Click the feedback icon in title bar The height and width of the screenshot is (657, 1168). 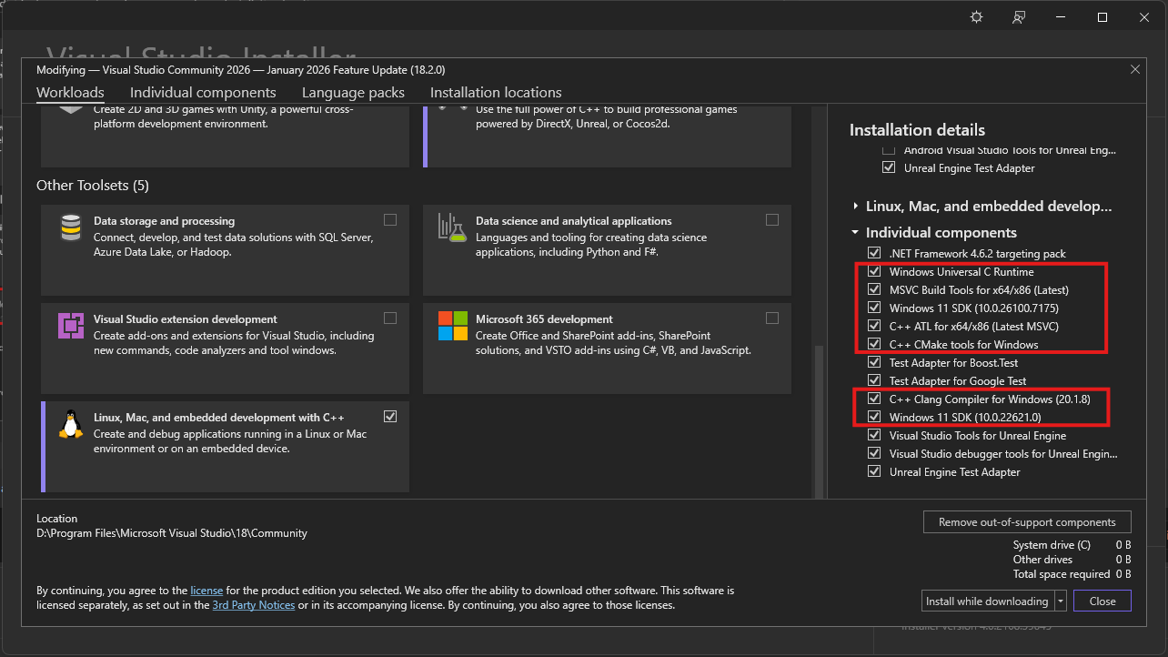pos(1019,17)
